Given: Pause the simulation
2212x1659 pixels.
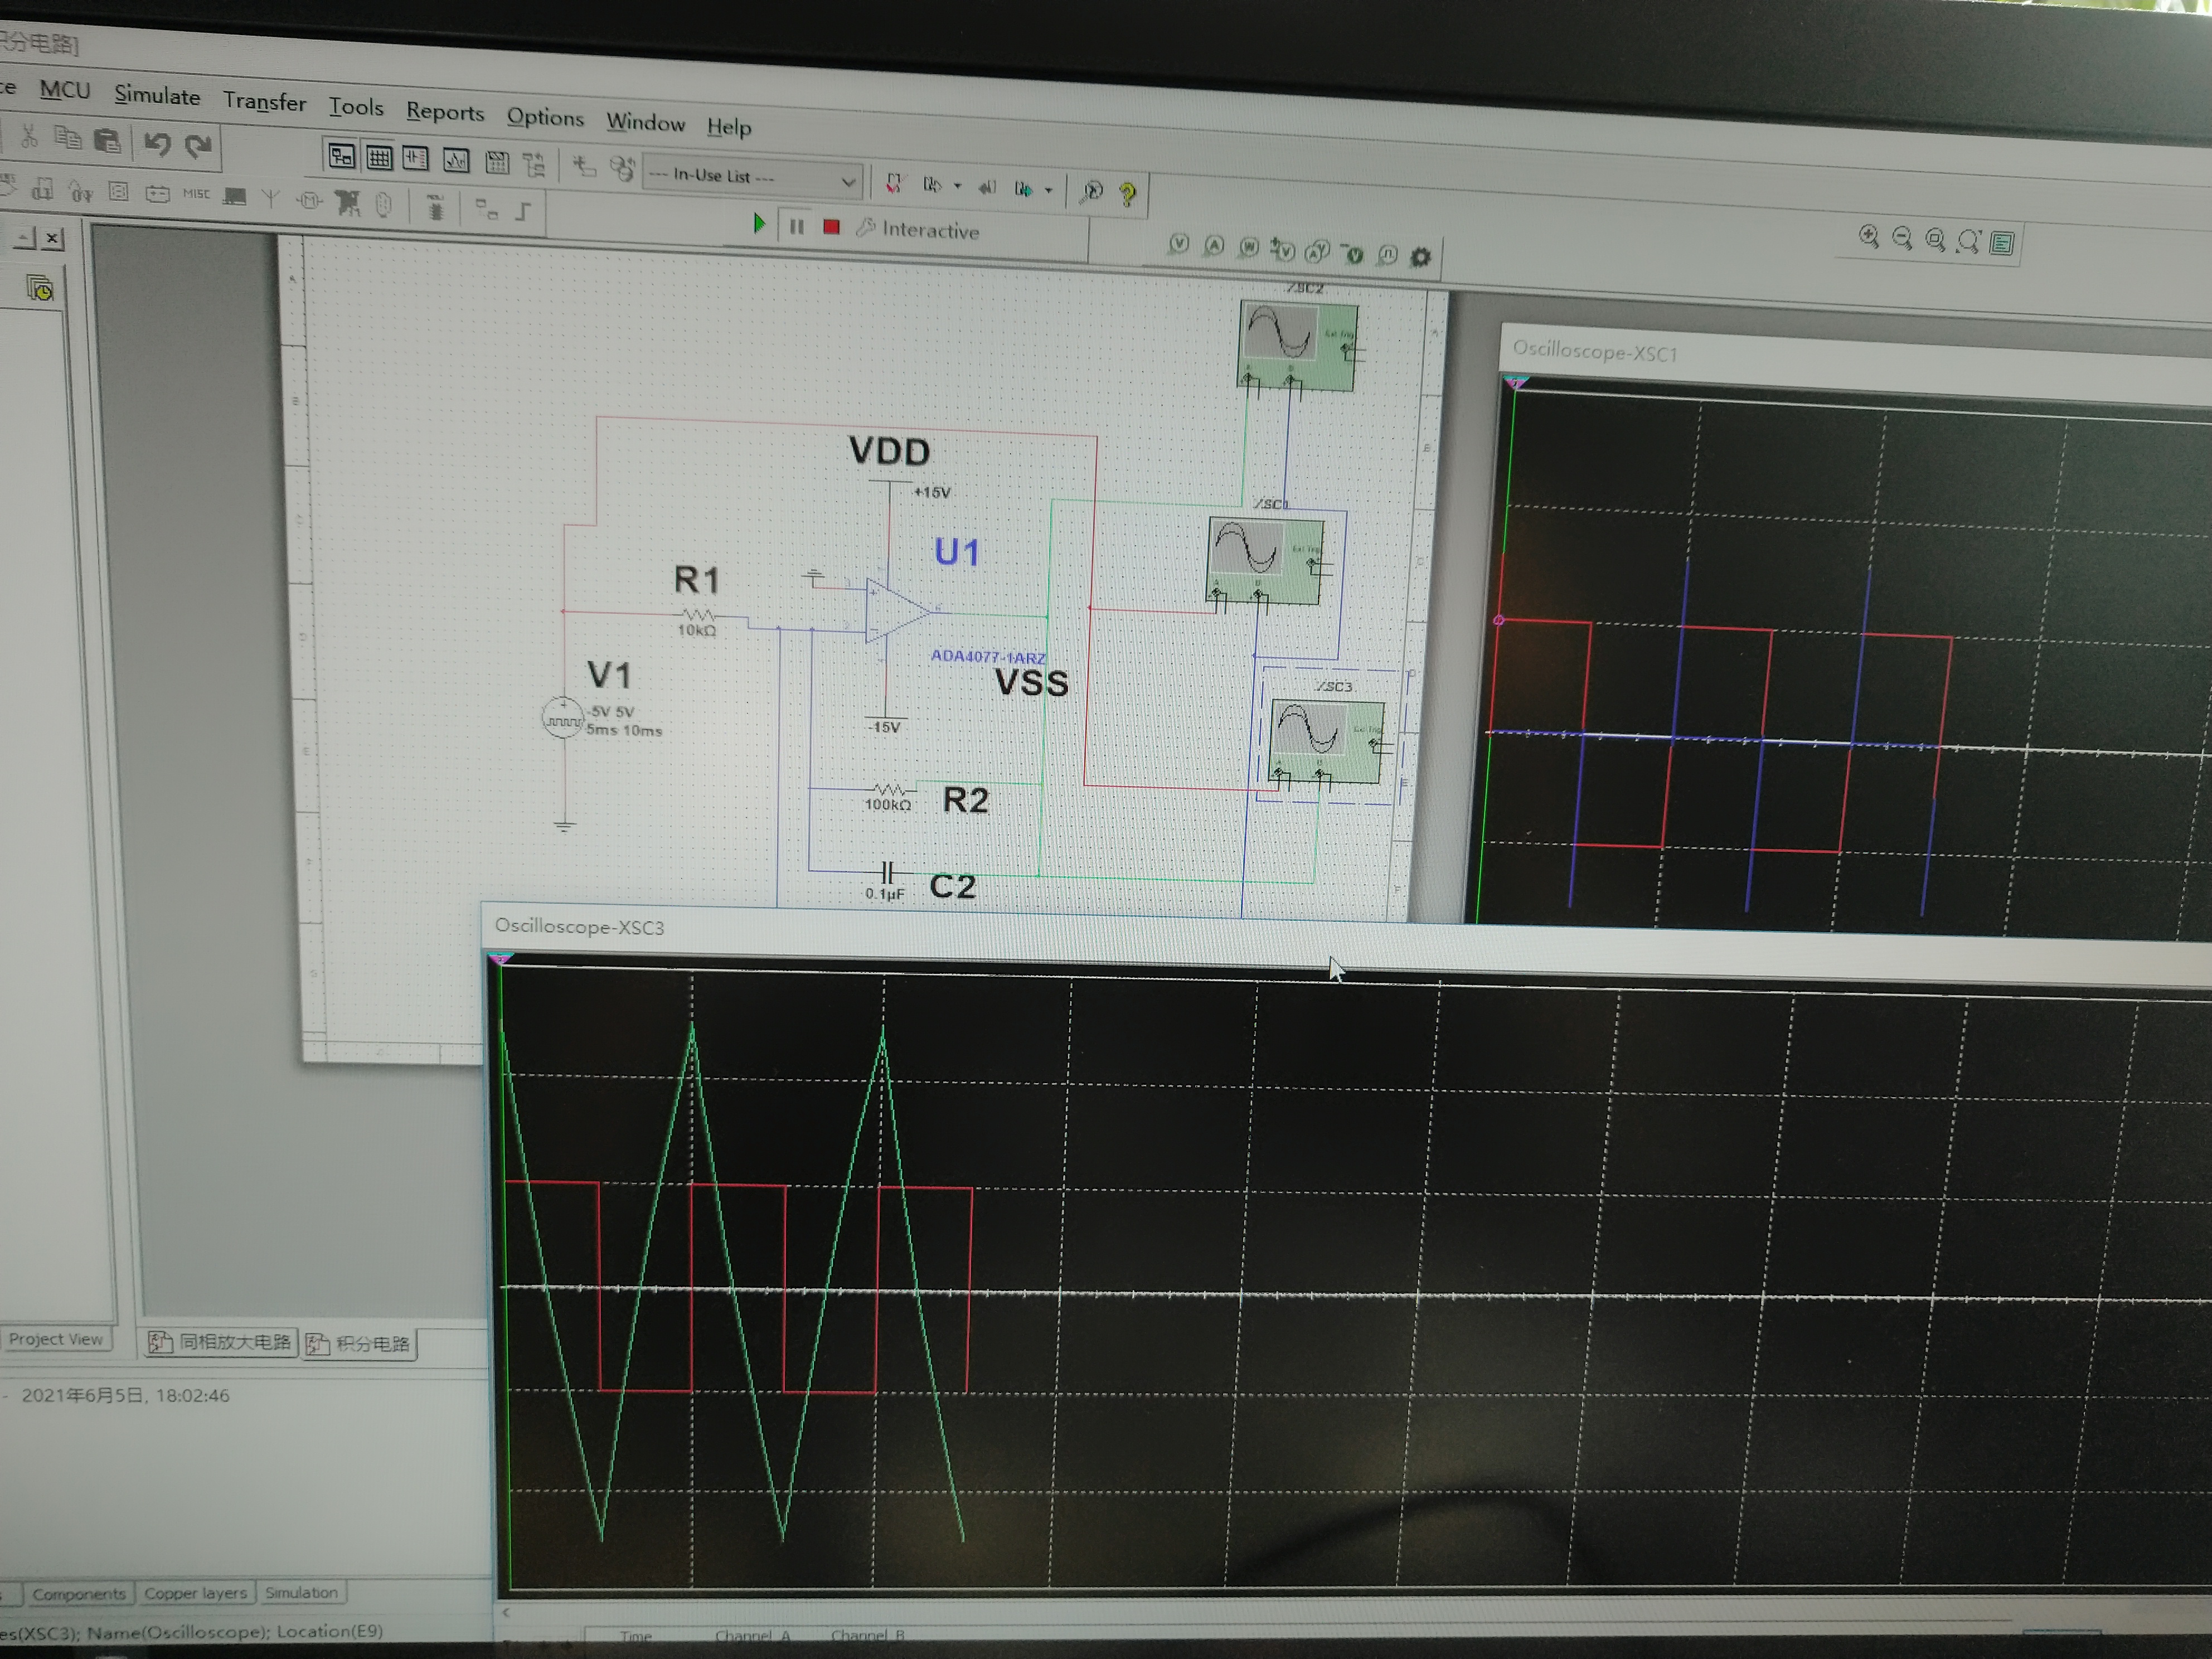Looking at the screenshot, I should 797,226.
